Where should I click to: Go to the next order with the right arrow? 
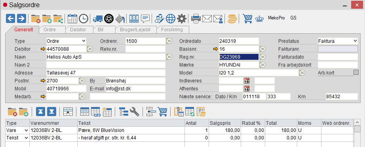point(21,18)
